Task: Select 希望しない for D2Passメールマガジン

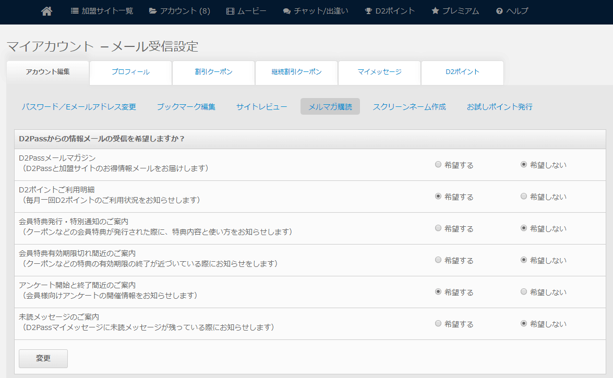Action: tap(524, 165)
